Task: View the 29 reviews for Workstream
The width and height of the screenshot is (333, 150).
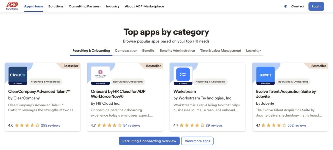Action: 214,125
